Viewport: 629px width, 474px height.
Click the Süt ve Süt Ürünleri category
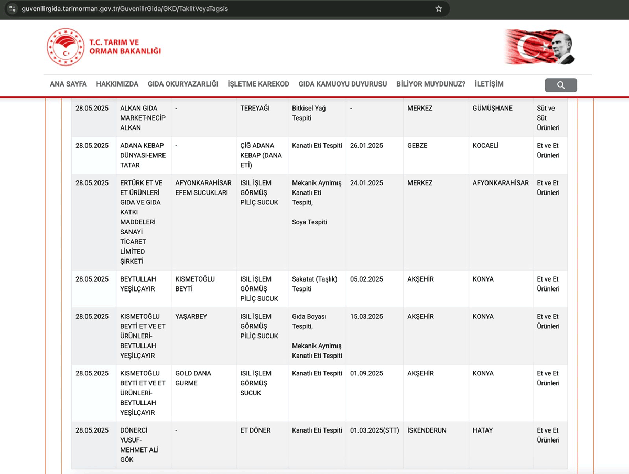[548, 118]
